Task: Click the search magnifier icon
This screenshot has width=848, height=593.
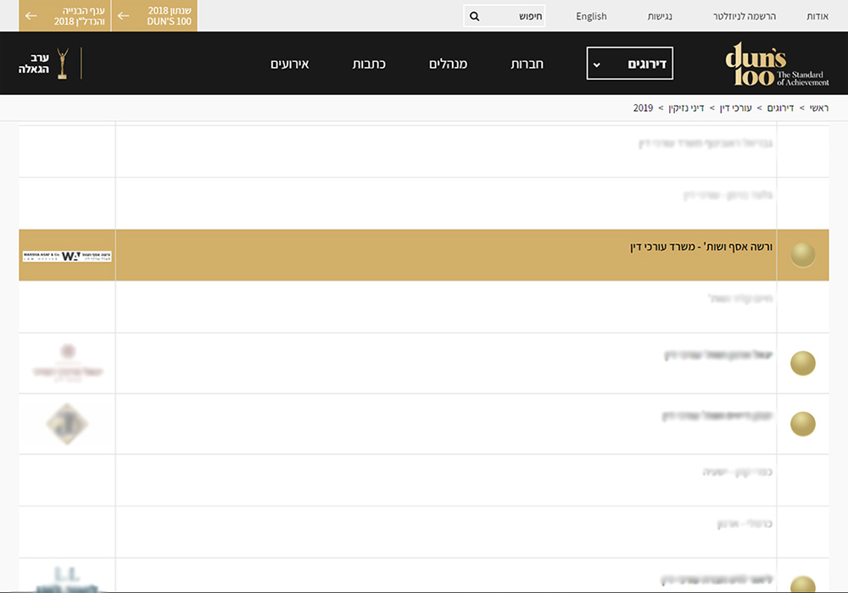Action: [x=474, y=16]
